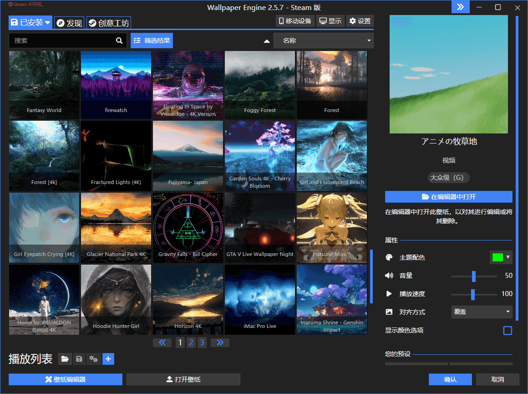Image resolution: width=528 pixels, height=394 pixels.
Task: Click the 大众级 (G) rating tag
Action: click(448, 178)
